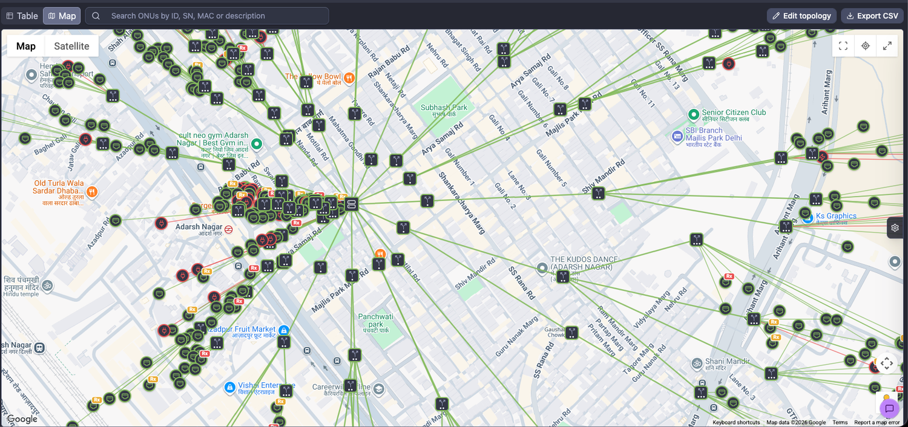Export the data with Export CSV
Viewport: 908px width, 427px height.
coord(872,16)
